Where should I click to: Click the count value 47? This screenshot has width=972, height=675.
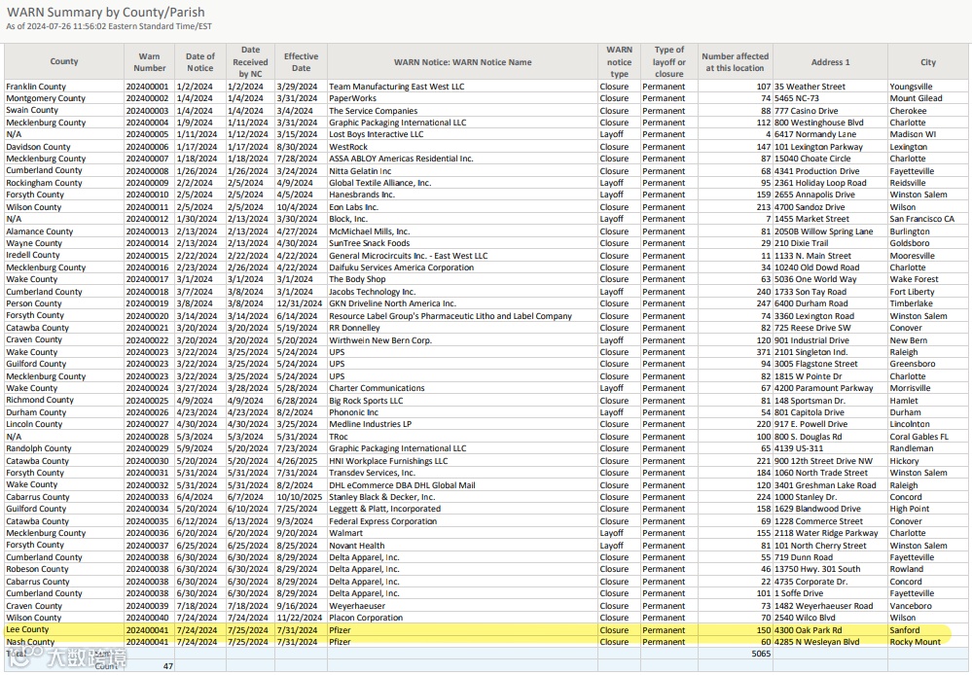click(168, 665)
